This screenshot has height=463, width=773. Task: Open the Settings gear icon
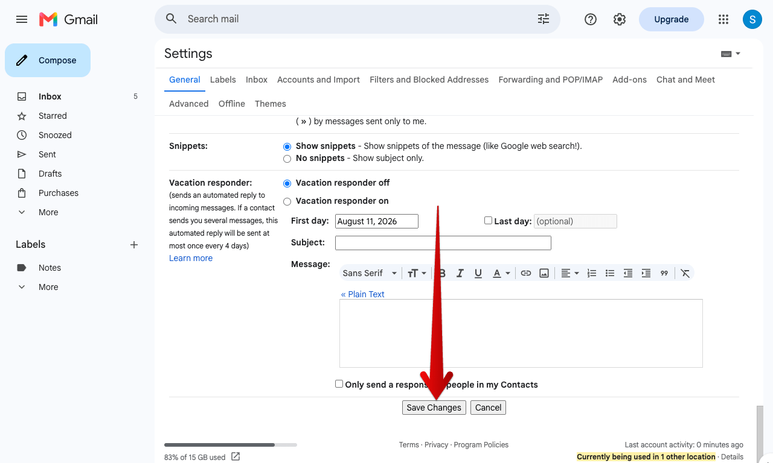[x=620, y=19]
